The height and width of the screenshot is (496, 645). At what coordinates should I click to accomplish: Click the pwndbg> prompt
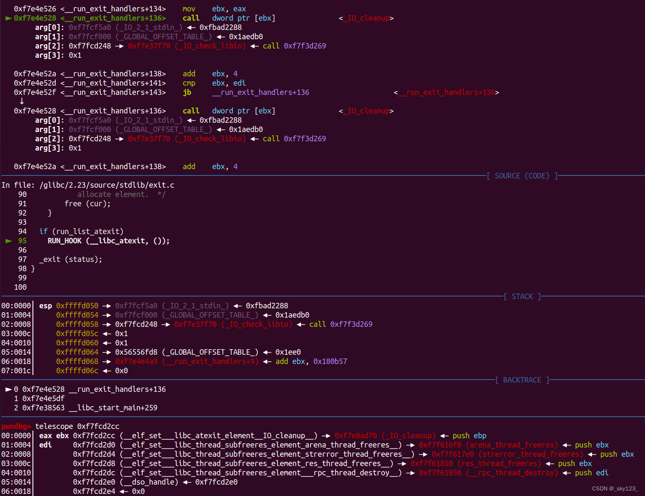(x=16, y=426)
